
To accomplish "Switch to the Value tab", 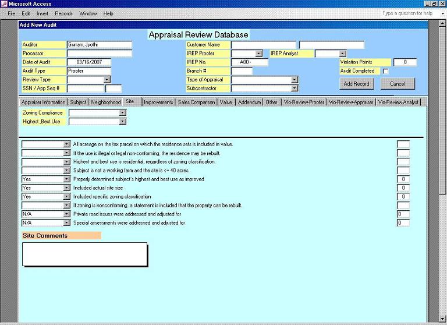I will click(226, 102).
